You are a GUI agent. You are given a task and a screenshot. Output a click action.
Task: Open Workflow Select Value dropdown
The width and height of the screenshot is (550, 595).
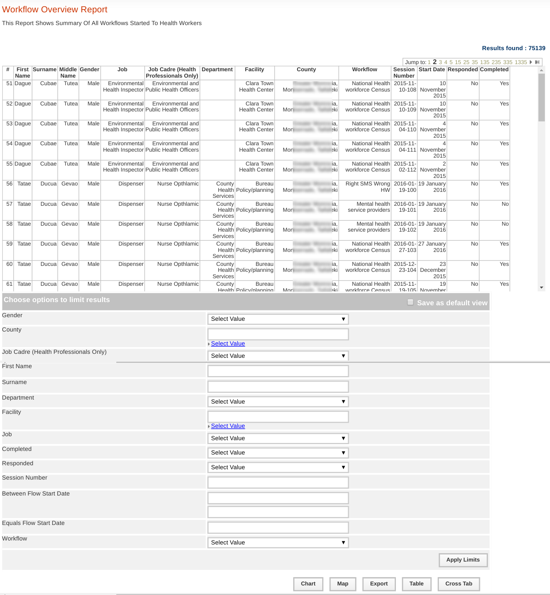coord(278,542)
